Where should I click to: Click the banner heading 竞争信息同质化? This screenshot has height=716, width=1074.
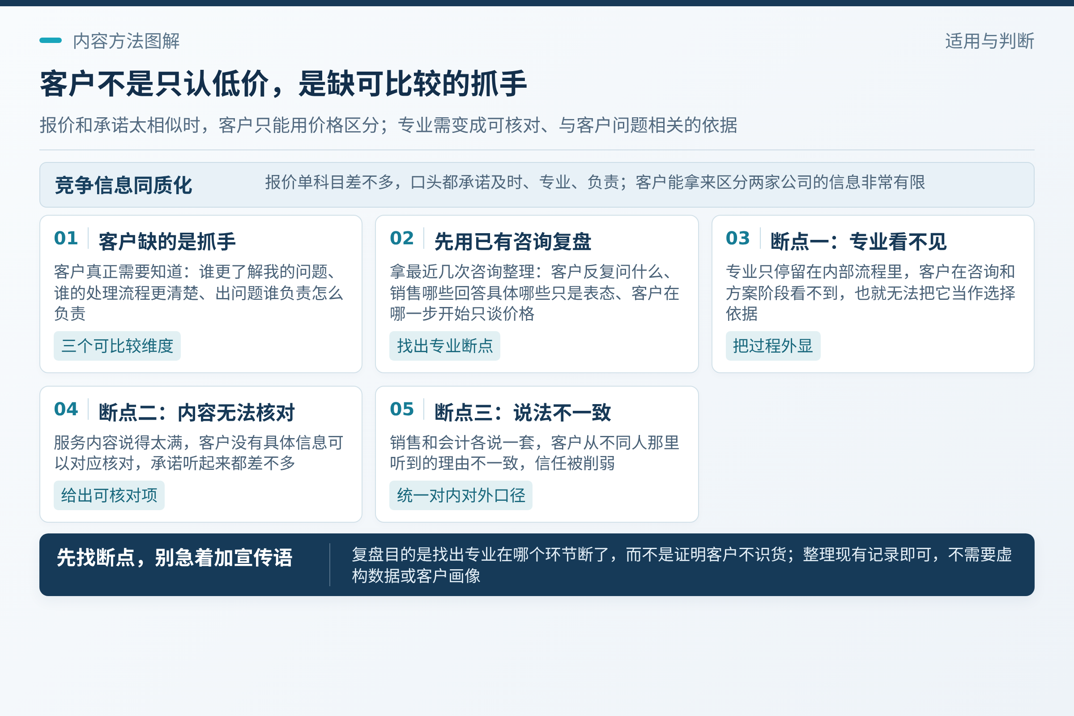tap(124, 185)
